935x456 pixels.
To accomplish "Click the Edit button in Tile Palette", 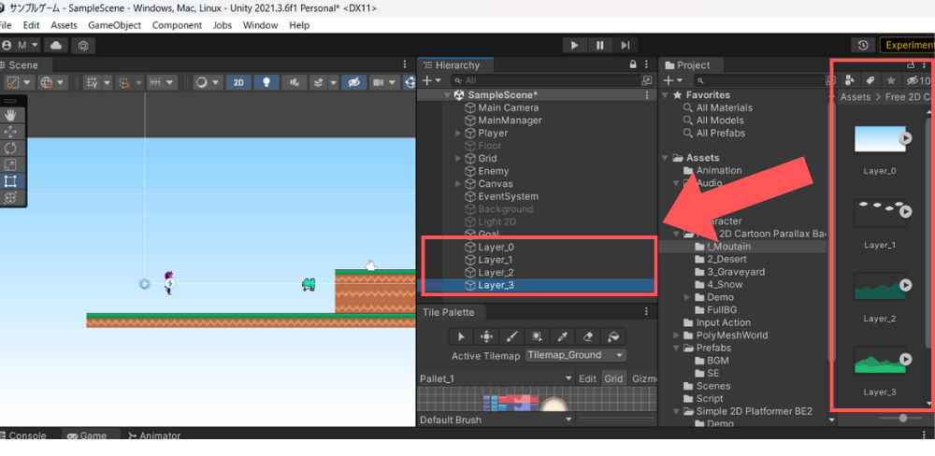I will (587, 378).
